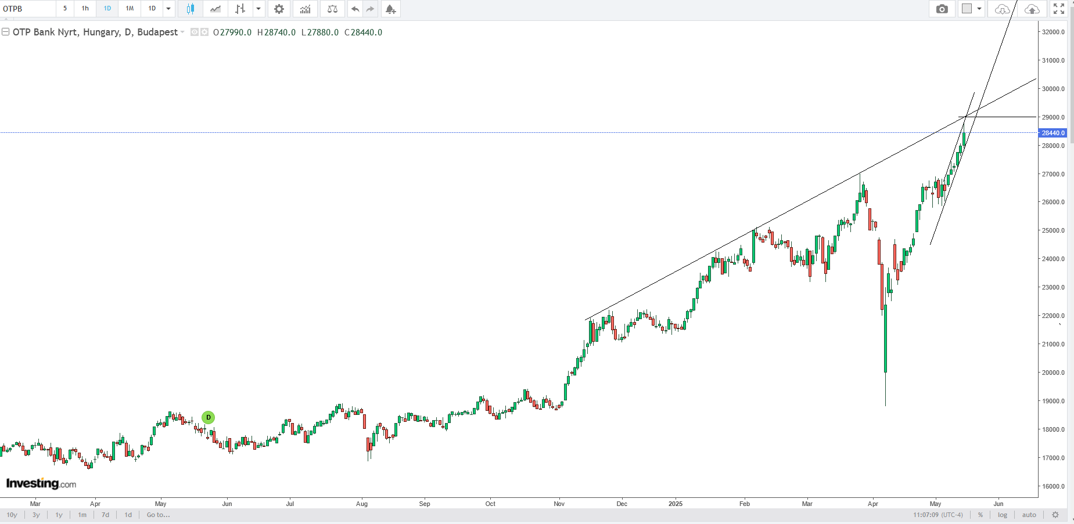Expand the chart style dropdown arrow
Screen dimensions: 1074x524
[x=258, y=9]
